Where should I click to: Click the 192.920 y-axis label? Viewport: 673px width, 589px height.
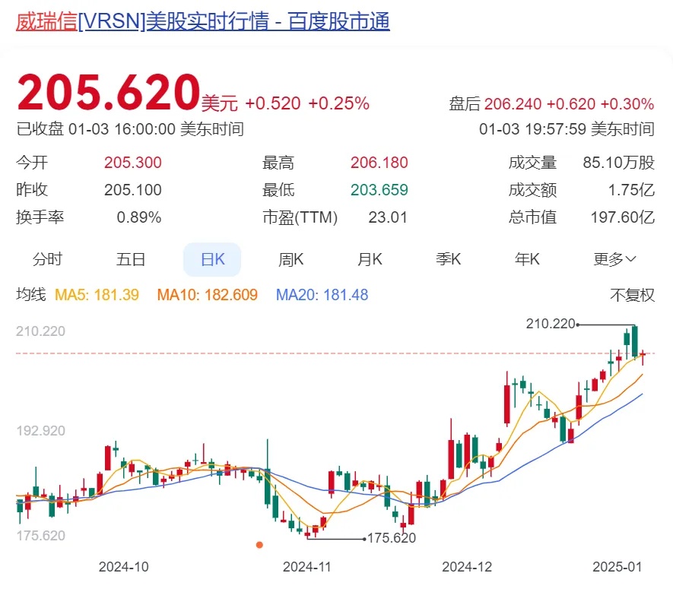click(41, 431)
